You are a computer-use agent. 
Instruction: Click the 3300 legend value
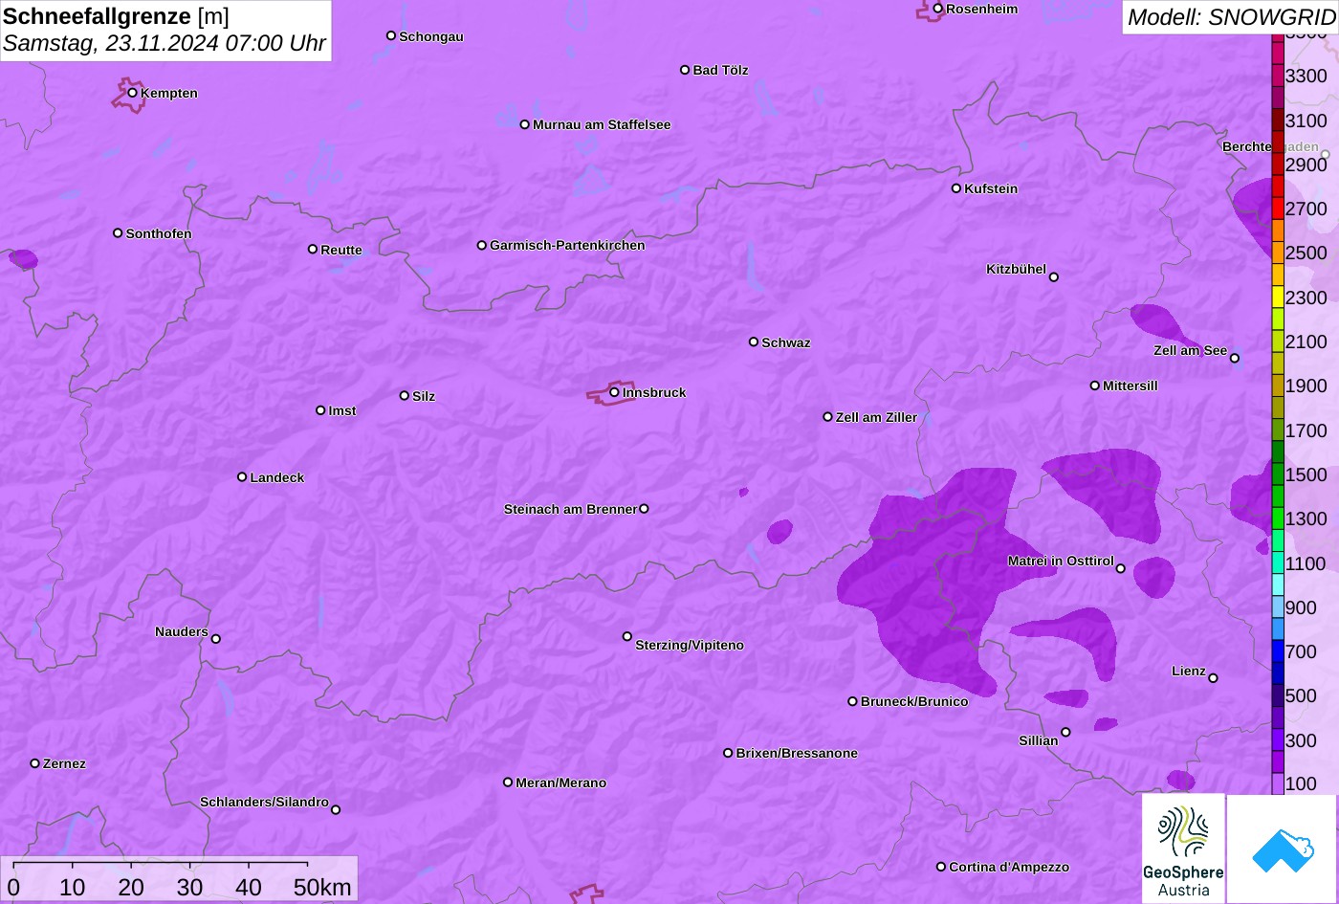(x=1306, y=76)
